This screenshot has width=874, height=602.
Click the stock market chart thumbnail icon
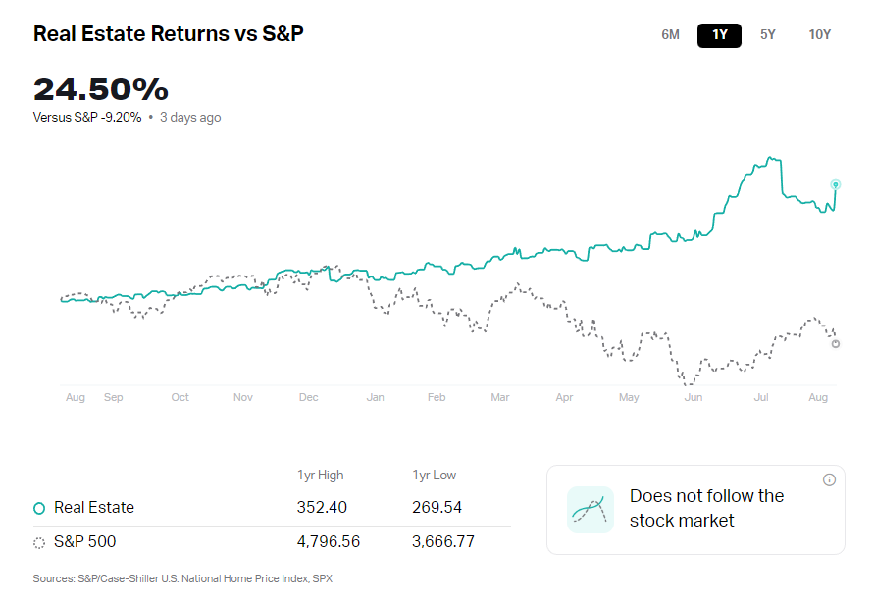click(x=590, y=510)
